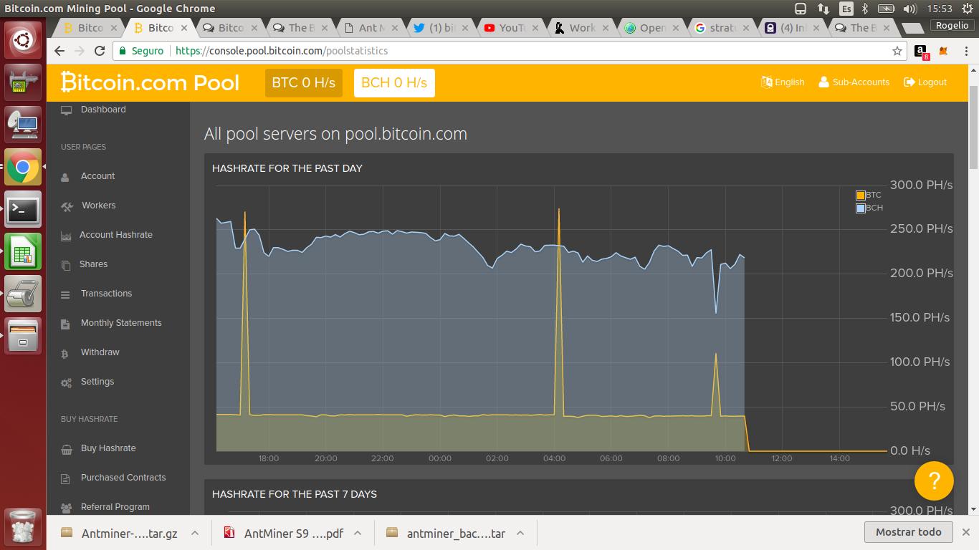Click the Withdraw bitcoin icon
The height and width of the screenshot is (550, 979).
point(65,353)
